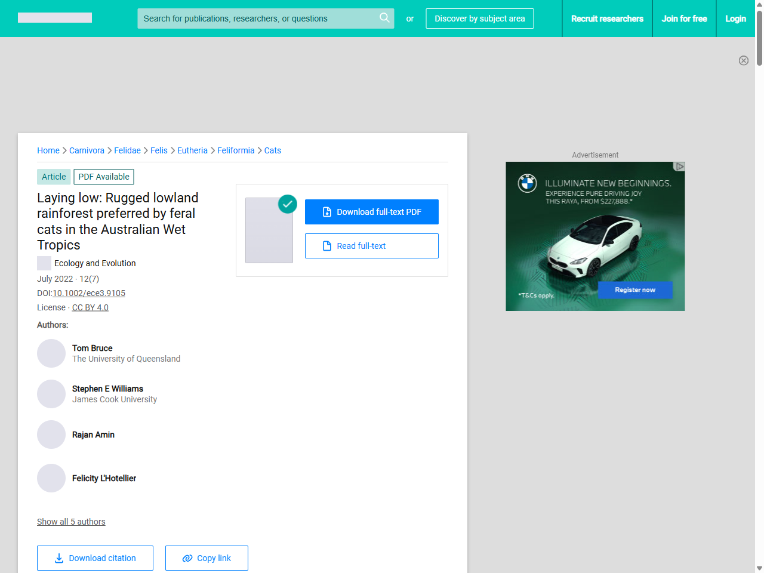The width and height of the screenshot is (764, 573).
Task: Open Tom Bruce's avatar
Action: click(51, 353)
